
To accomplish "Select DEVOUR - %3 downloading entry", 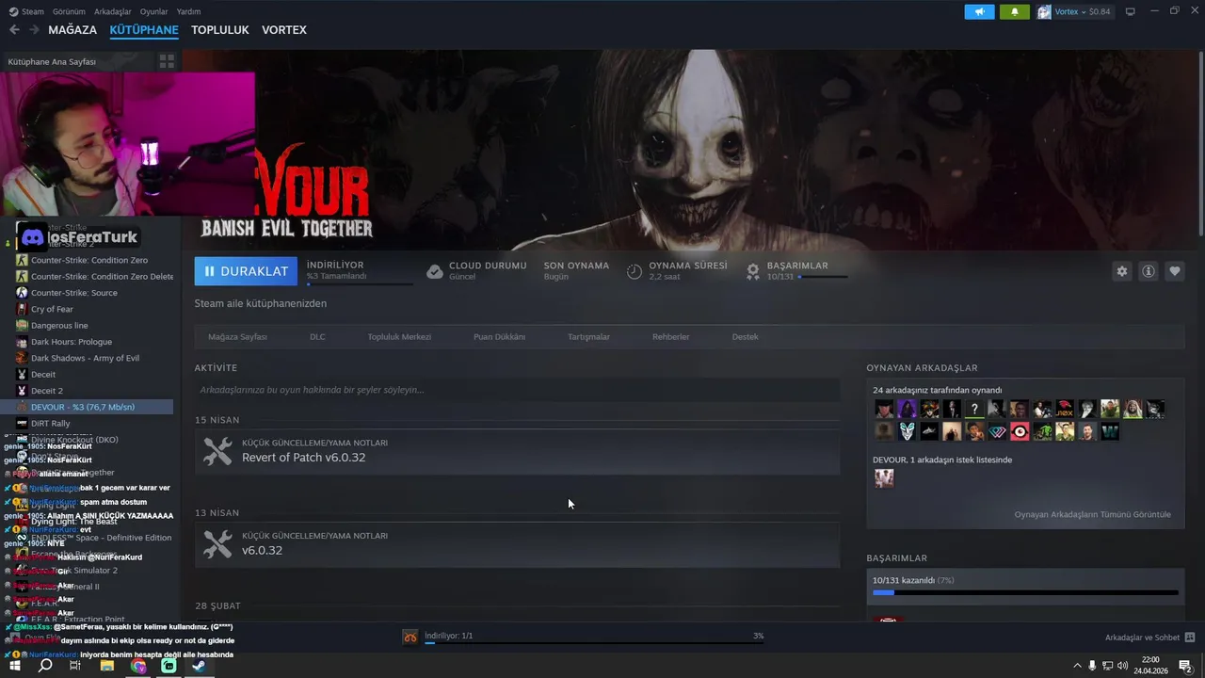I will [x=87, y=407].
